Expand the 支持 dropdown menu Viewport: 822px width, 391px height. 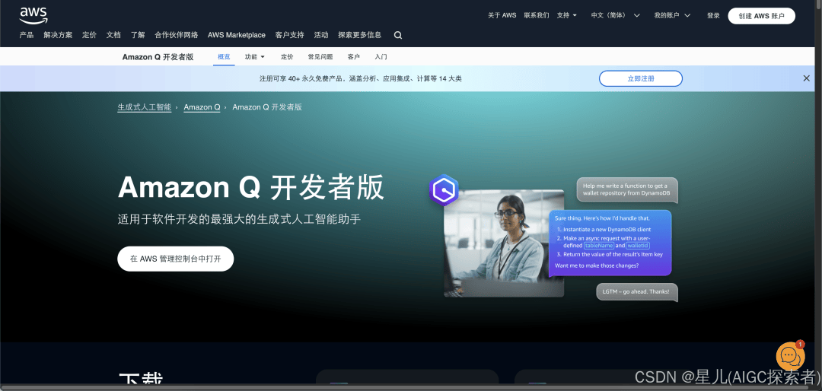[567, 15]
